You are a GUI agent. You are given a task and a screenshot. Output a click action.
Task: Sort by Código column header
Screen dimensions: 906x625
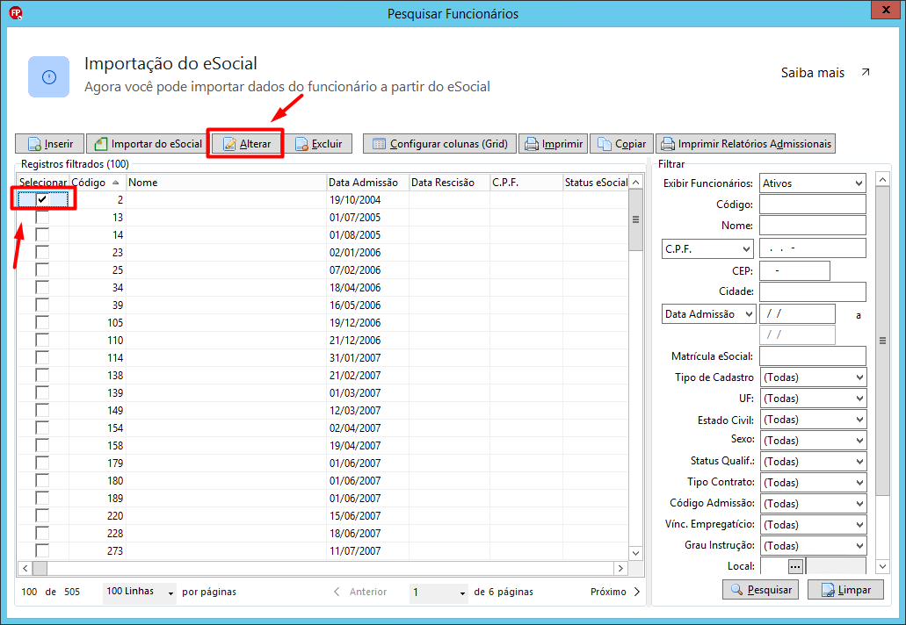pos(95,183)
